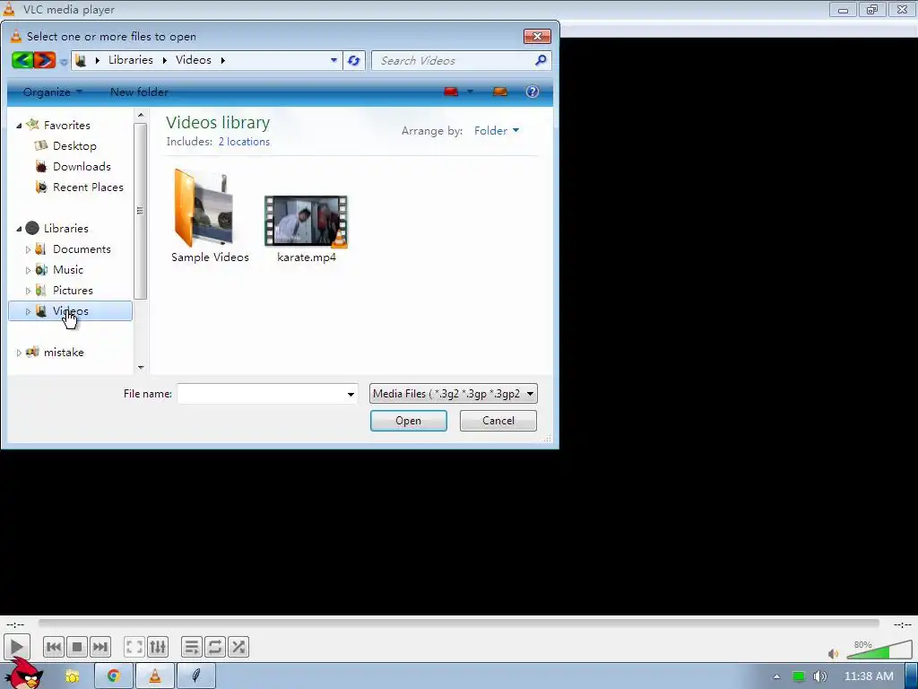This screenshot has height=689, width=918.
Task: Go back in file dialog
Action: click(x=22, y=60)
